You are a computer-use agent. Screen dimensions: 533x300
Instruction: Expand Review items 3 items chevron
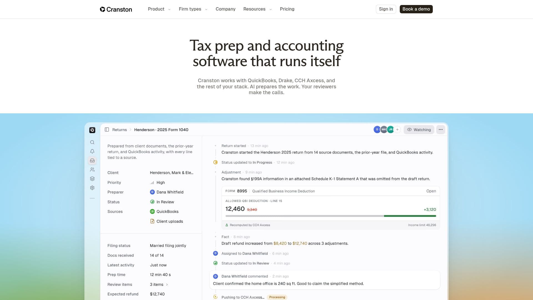167,284
